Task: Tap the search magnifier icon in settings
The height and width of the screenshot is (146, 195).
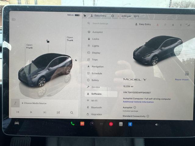Action: point(89,23)
